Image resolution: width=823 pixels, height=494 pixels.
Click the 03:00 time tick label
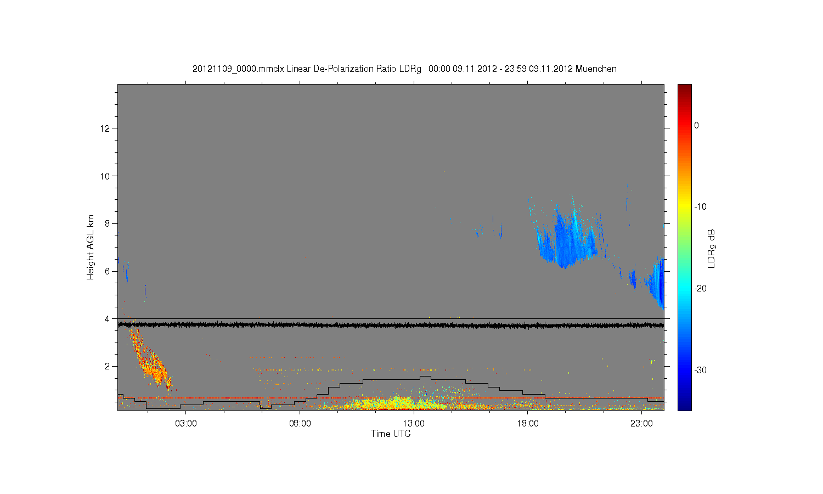186,423
